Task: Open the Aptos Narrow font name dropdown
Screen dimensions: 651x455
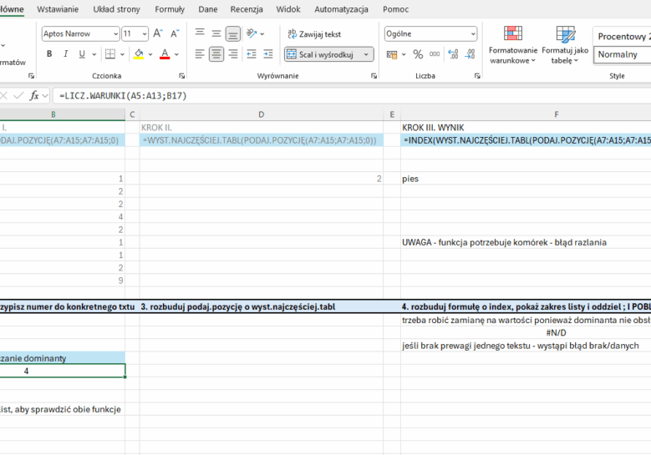Action: [x=114, y=34]
